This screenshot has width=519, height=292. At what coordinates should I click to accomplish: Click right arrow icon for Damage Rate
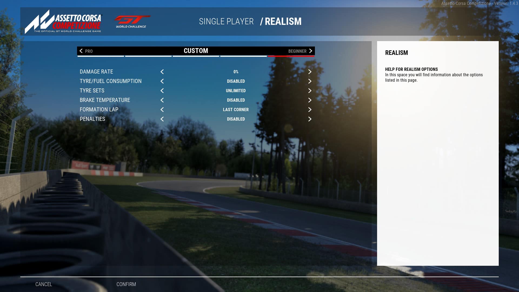[310, 72]
